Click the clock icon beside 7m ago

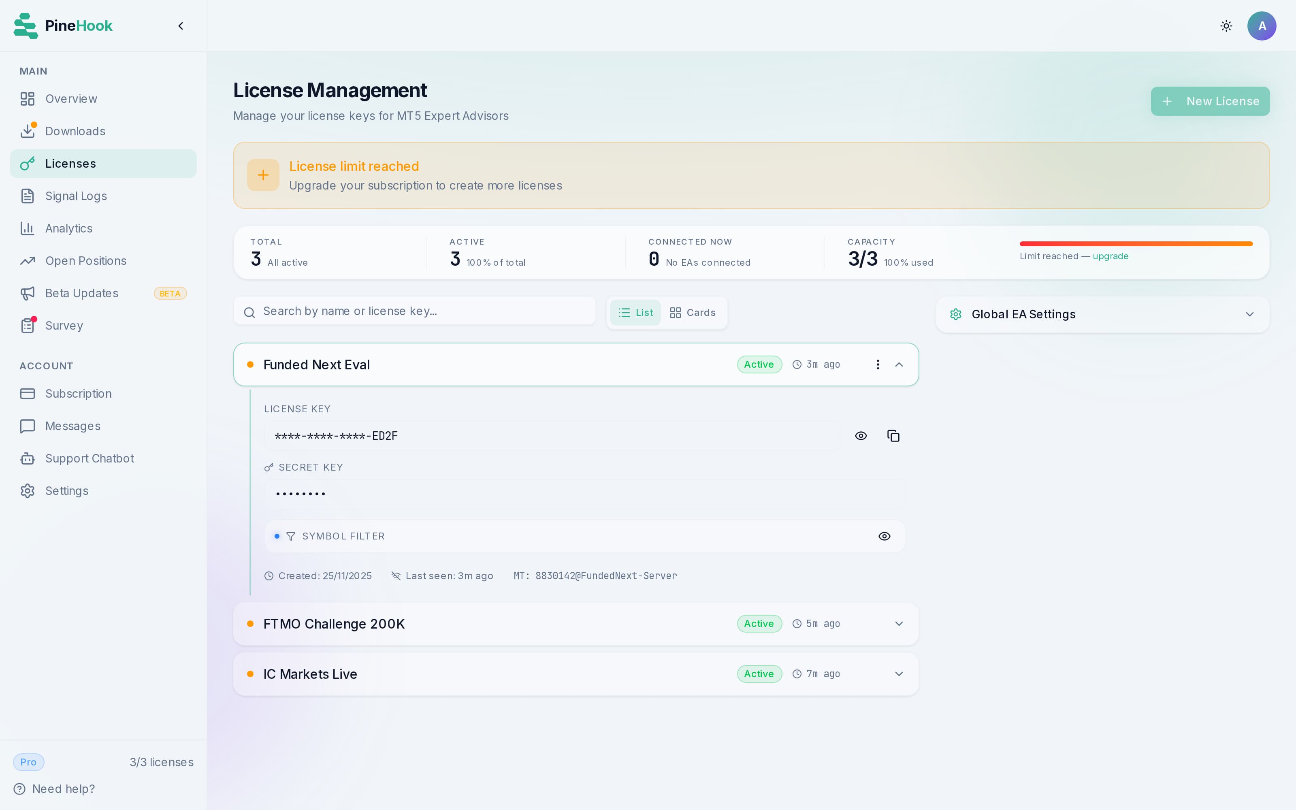tap(797, 674)
